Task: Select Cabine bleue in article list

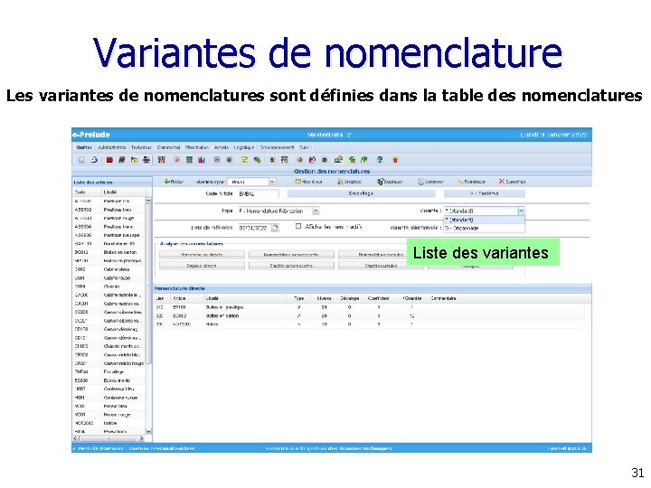Action: (108, 269)
